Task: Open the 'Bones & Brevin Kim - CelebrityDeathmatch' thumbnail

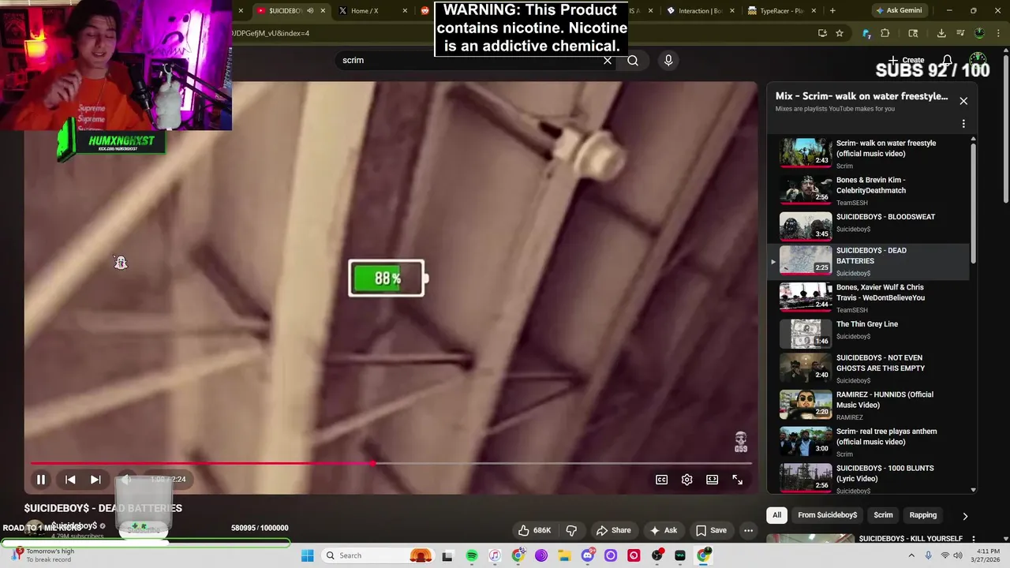Action: tap(806, 190)
